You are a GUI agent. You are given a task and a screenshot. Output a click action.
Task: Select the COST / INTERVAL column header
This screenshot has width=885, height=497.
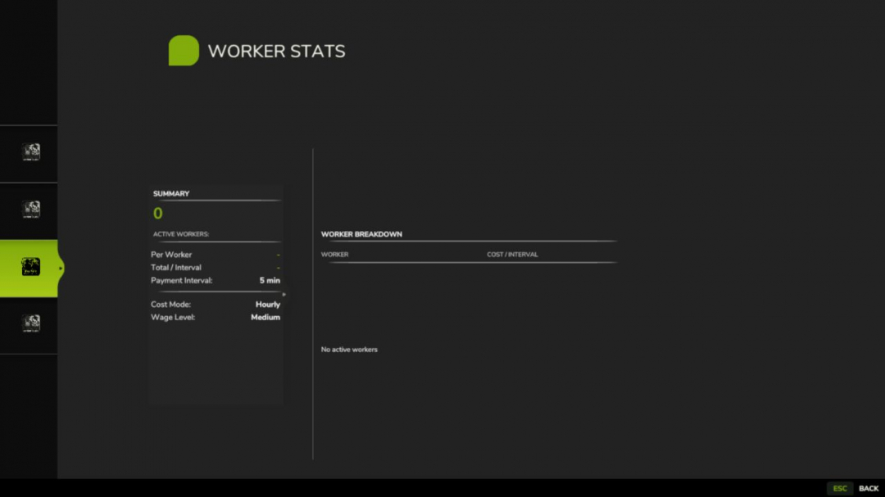pos(514,254)
